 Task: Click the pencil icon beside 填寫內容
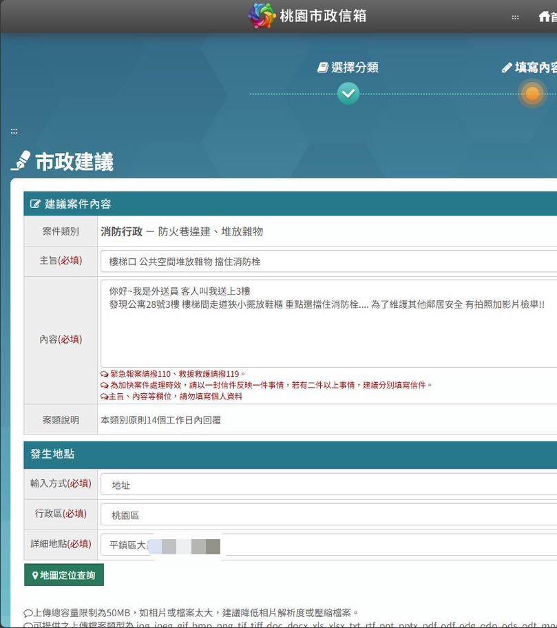pos(507,67)
